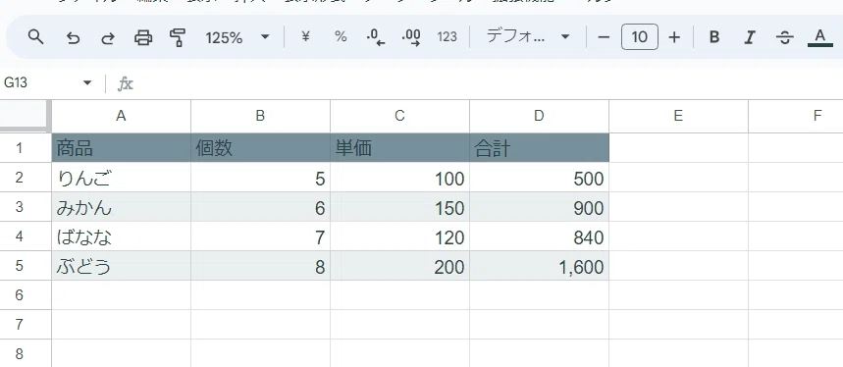Select all cells via corner box

24,115
